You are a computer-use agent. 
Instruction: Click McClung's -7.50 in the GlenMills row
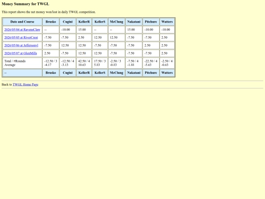(x=116, y=53)
